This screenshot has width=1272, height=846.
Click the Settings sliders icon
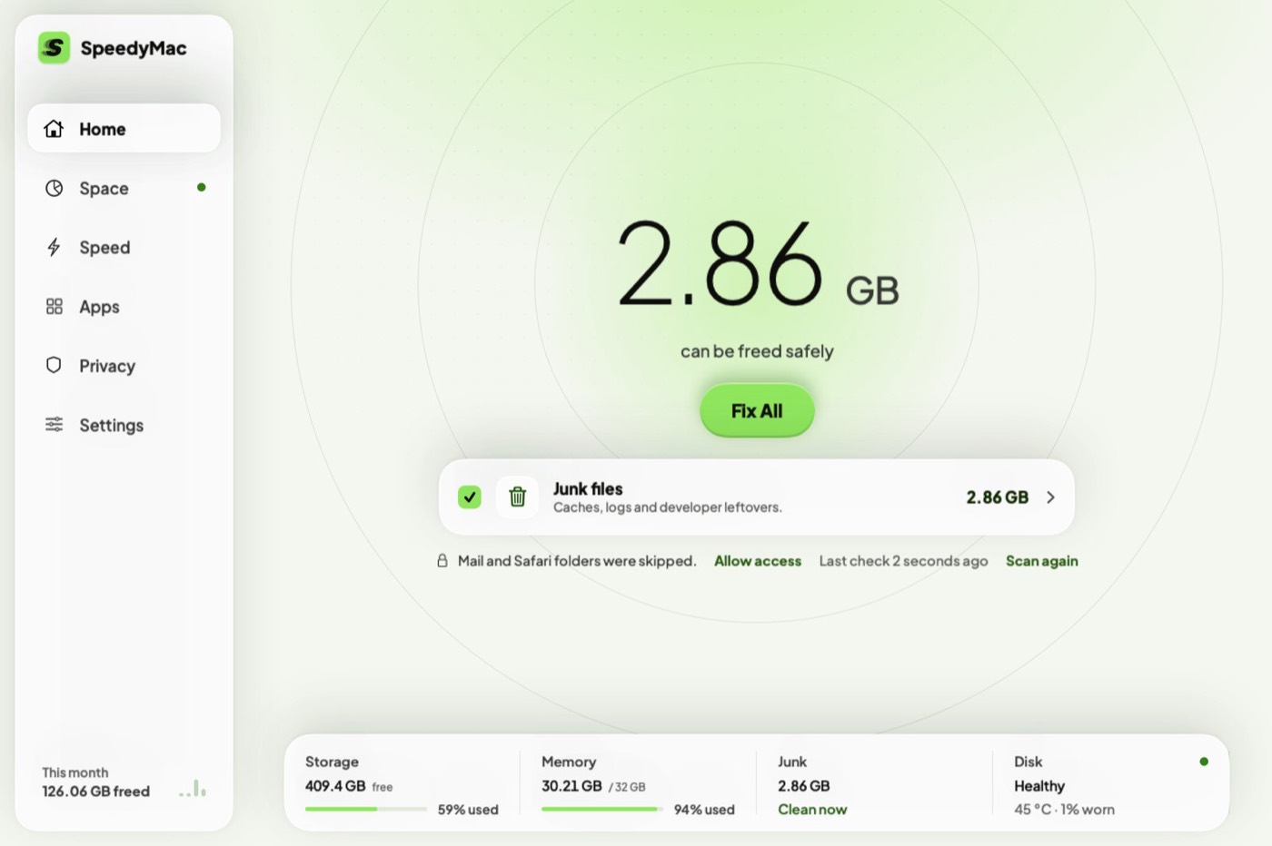(x=55, y=425)
